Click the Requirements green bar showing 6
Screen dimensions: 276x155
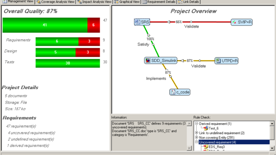pos(57,41)
